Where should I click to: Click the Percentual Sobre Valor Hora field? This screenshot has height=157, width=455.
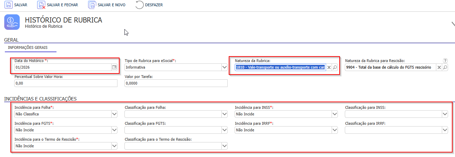click(x=66, y=83)
